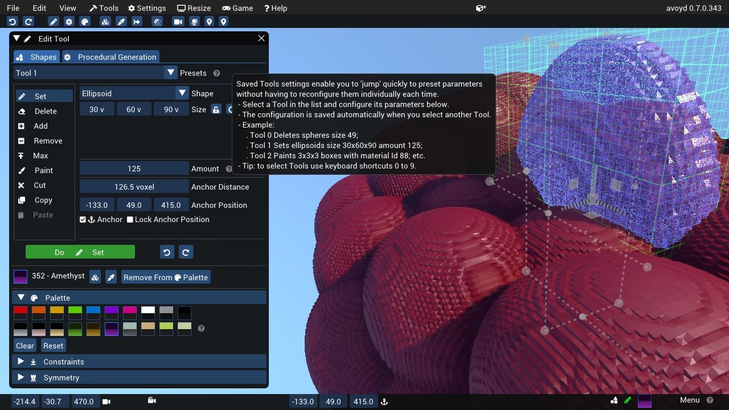Click the lock icon next to Size
The height and width of the screenshot is (410, 729).
216,109
